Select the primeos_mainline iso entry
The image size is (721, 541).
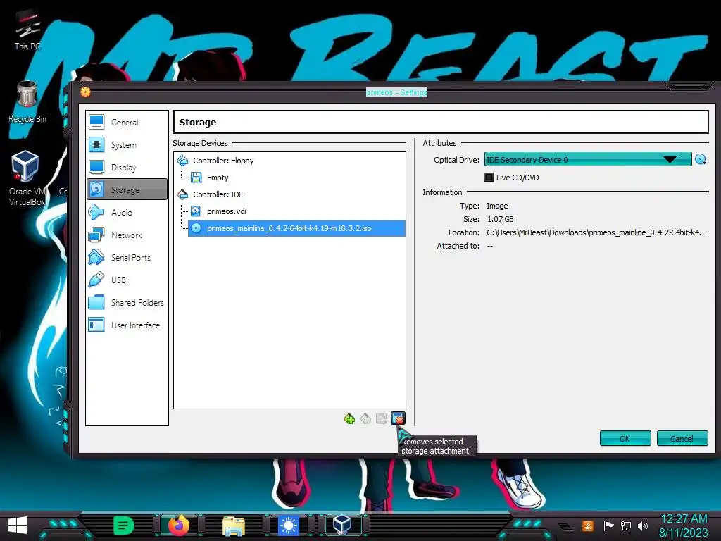coord(296,228)
